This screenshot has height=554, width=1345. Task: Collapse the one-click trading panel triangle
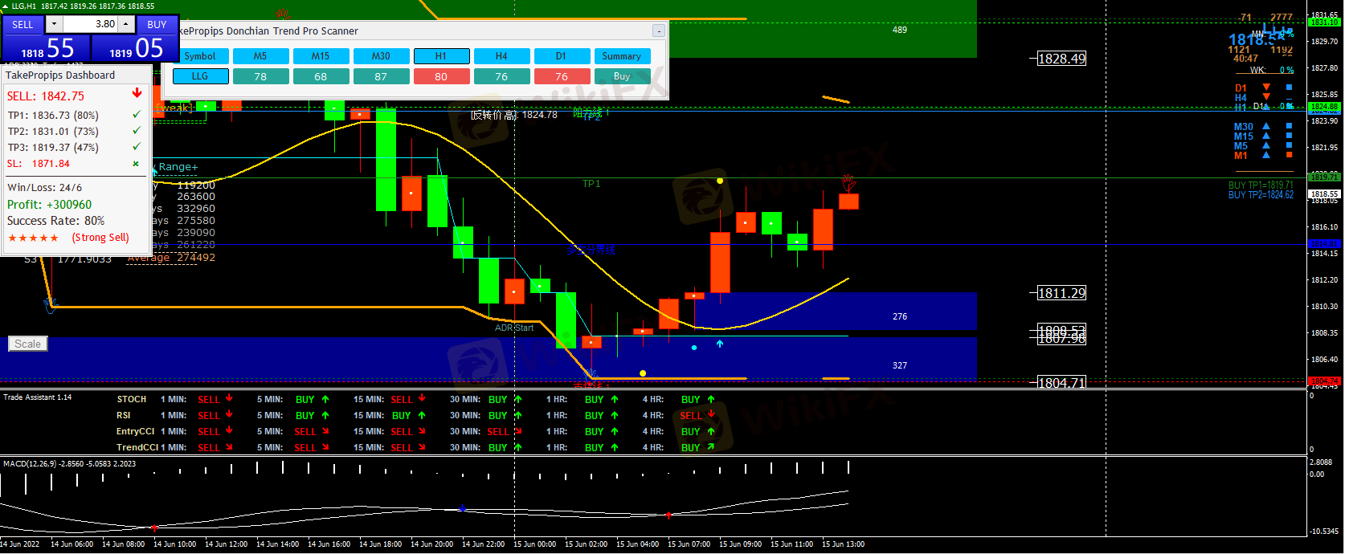click(6, 6)
